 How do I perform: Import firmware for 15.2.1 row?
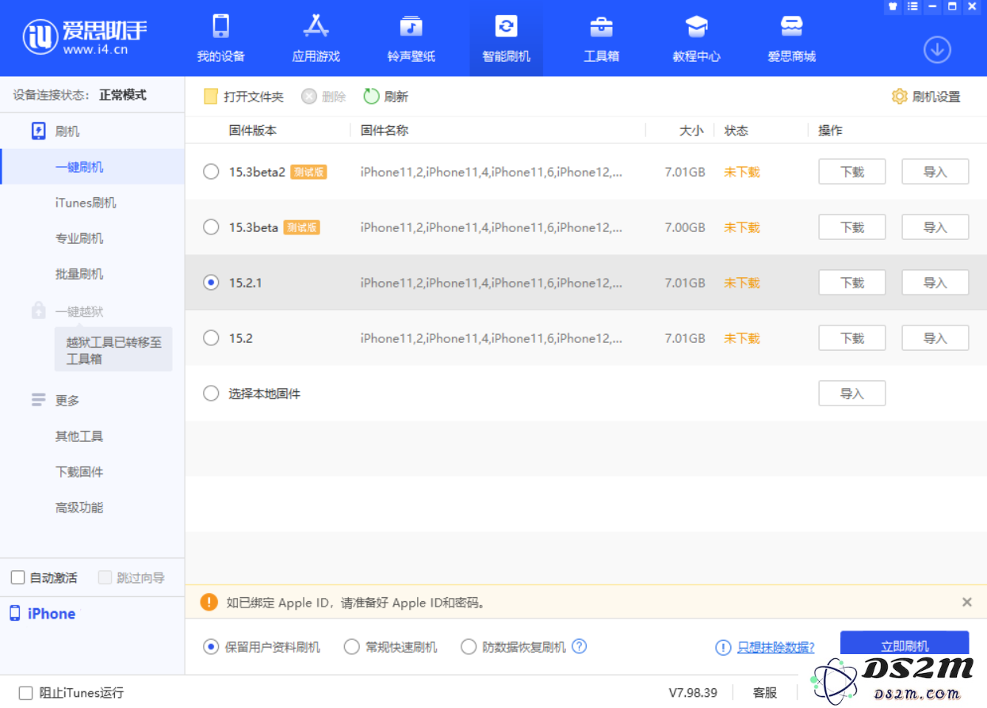[935, 283]
